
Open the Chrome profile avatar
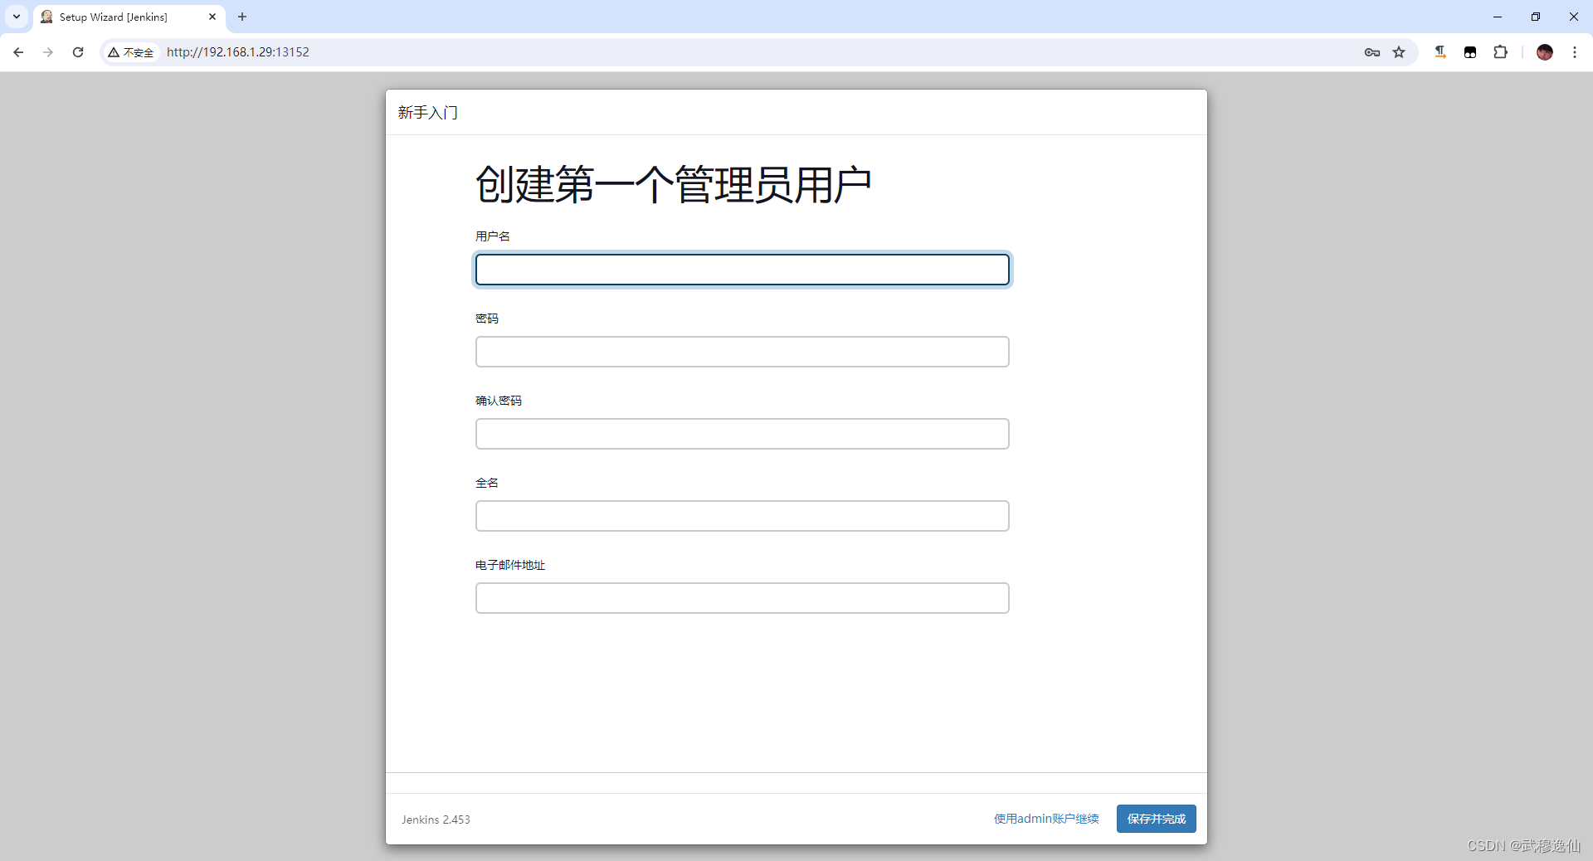pos(1544,52)
